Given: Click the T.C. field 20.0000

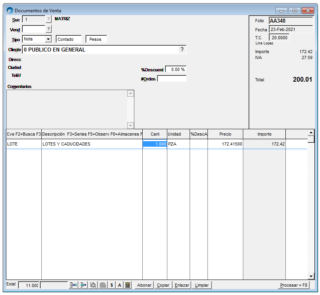Looking at the screenshot, I should (x=279, y=38).
